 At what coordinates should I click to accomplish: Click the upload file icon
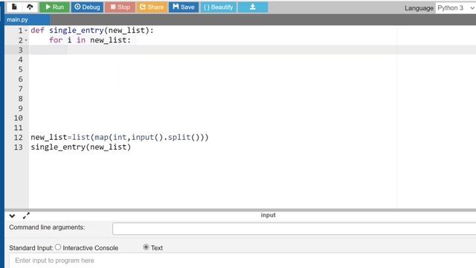(x=30, y=7)
